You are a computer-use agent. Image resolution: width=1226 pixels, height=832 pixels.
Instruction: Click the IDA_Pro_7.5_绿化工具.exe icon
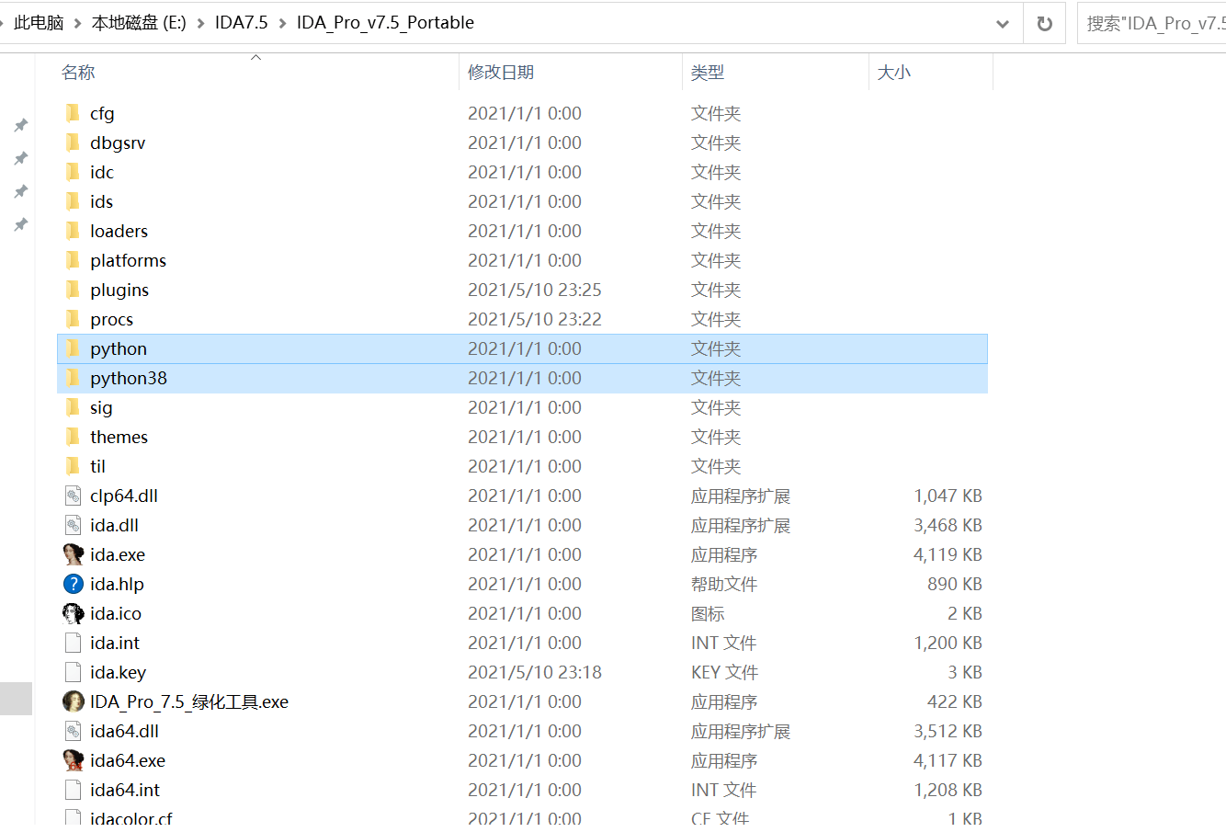tap(74, 701)
